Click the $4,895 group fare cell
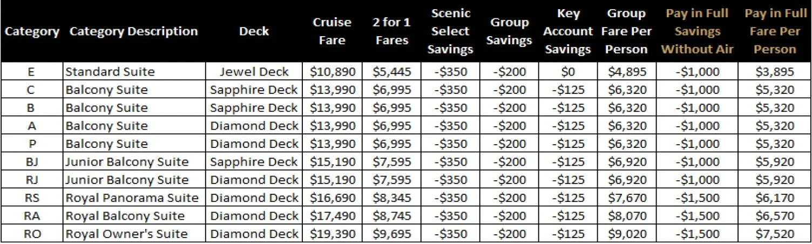Screen dimensions: 812x244 coord(626,71)
